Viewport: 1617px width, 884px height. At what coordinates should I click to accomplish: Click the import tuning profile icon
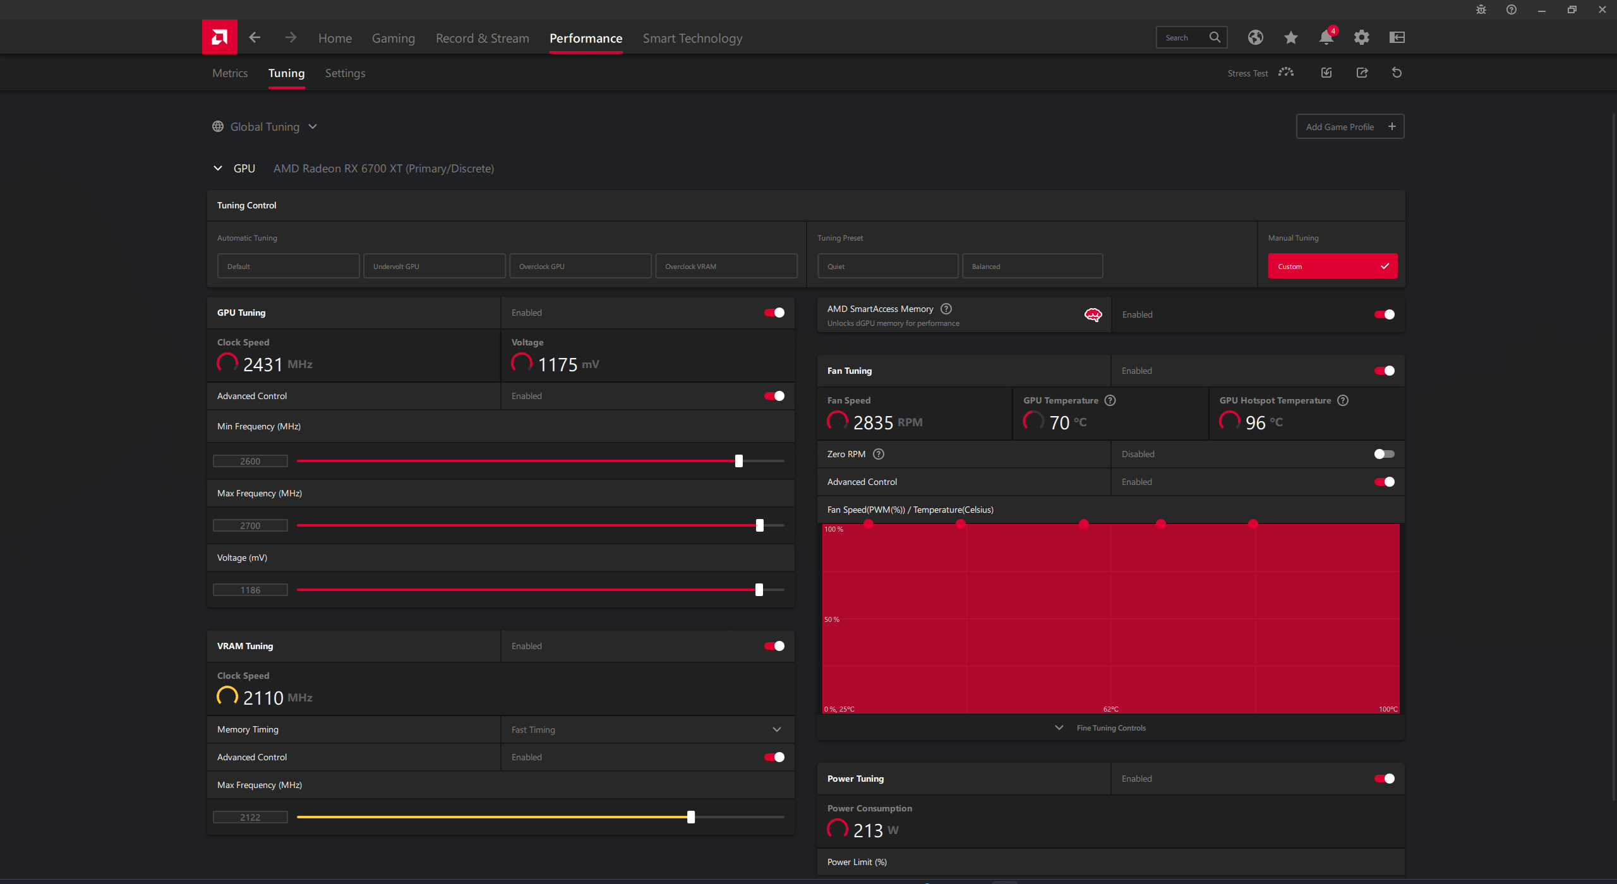pos(1326,73)
